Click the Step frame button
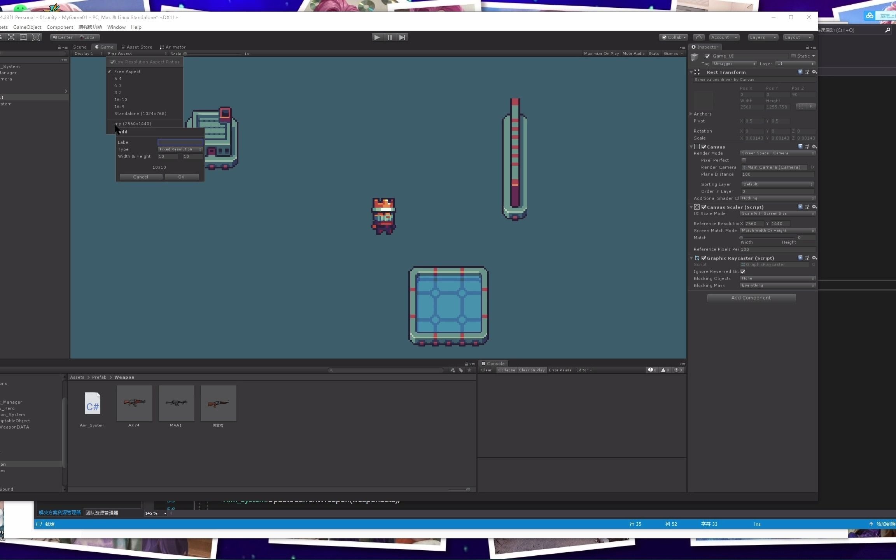 402,37
